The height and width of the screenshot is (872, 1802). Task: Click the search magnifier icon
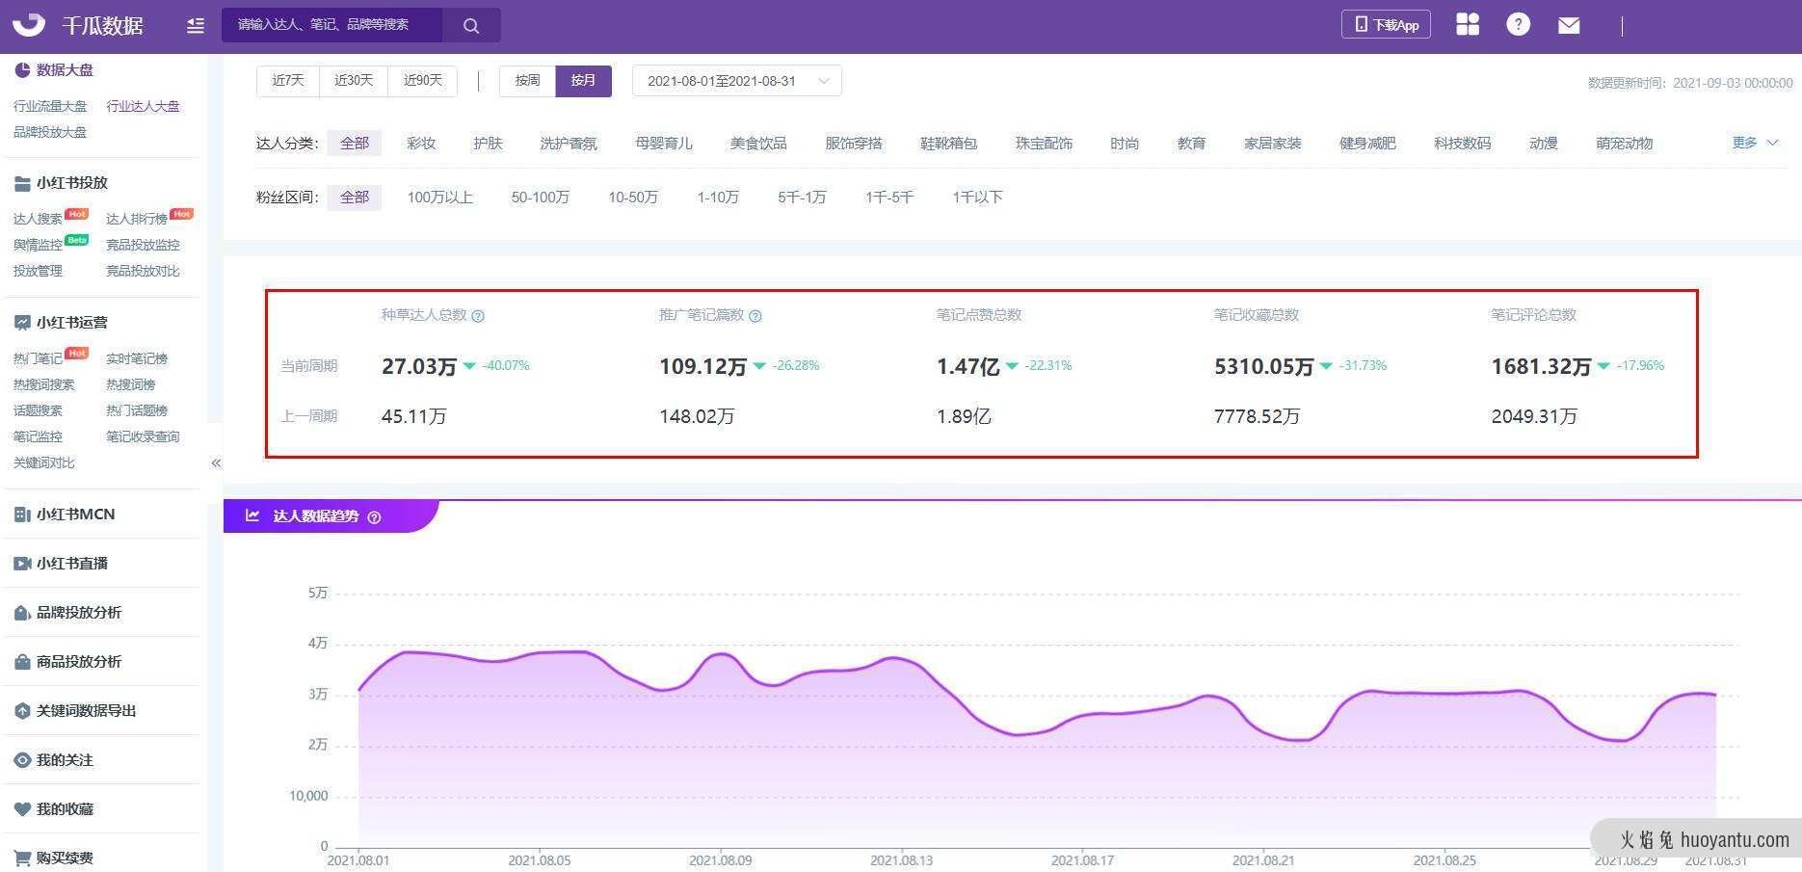471,25
